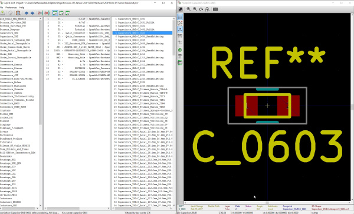
Task: Select Capacitors_SMD library in left list
Action: tap(19, 33)
